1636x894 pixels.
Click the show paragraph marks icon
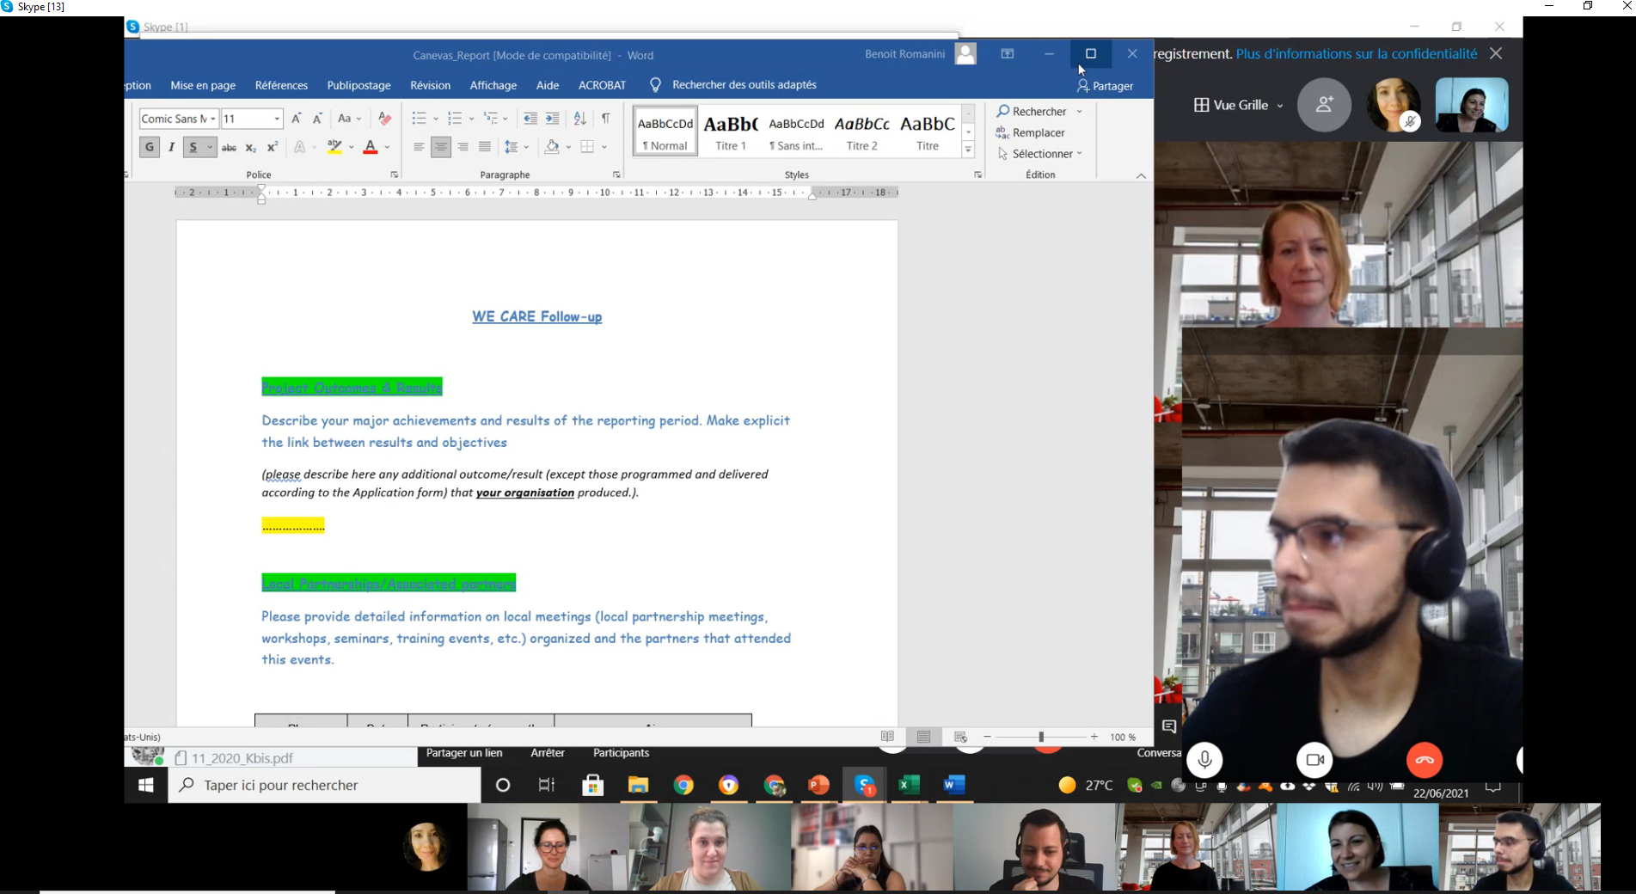pos(606,119)
